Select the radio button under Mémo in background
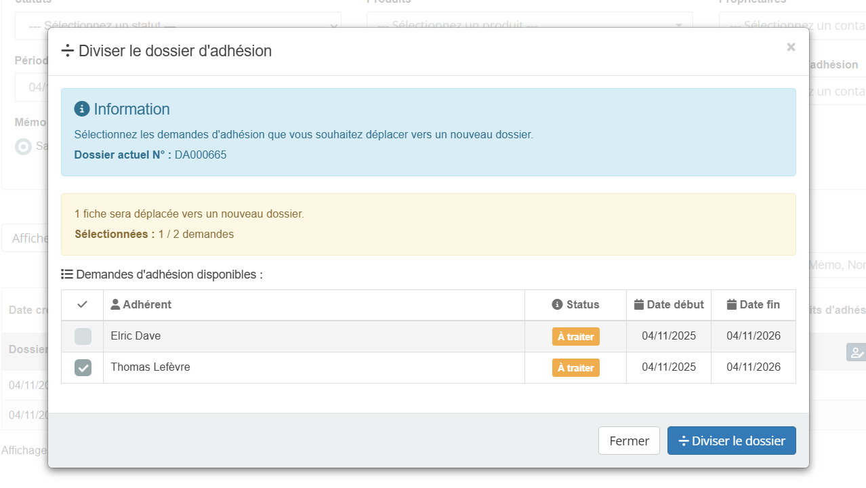The width and height of the screenshot is (866, 488). [23, 146]
